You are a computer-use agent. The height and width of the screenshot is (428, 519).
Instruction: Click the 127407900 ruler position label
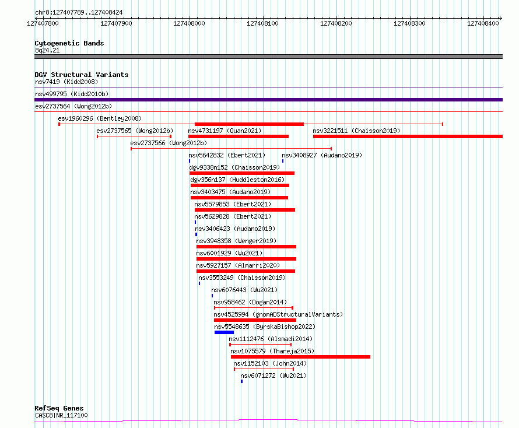116,23
